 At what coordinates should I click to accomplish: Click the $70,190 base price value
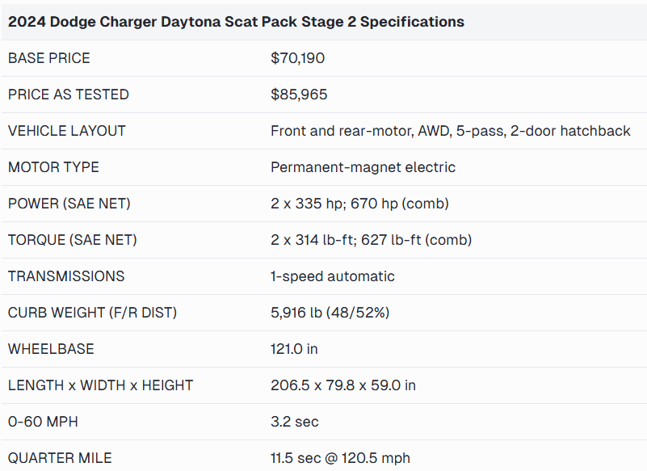[x=298, y=58]
